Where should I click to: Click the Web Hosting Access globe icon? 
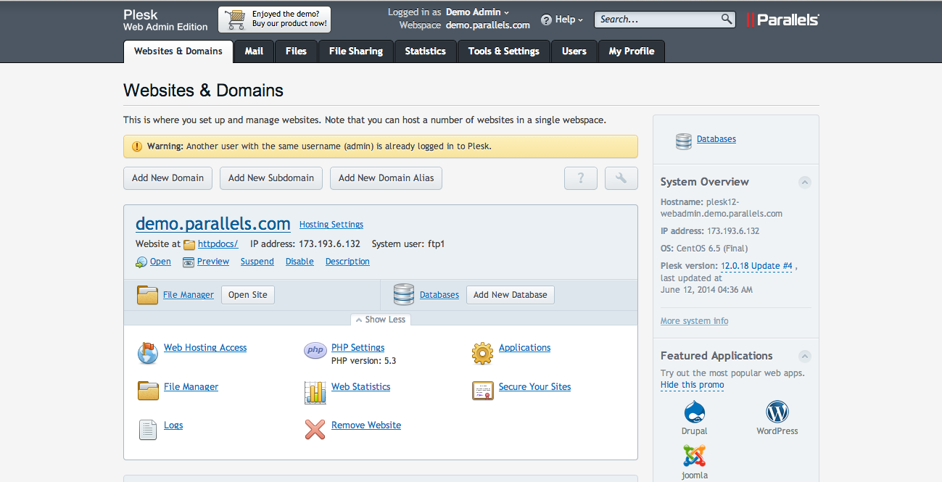coord(148,353)
